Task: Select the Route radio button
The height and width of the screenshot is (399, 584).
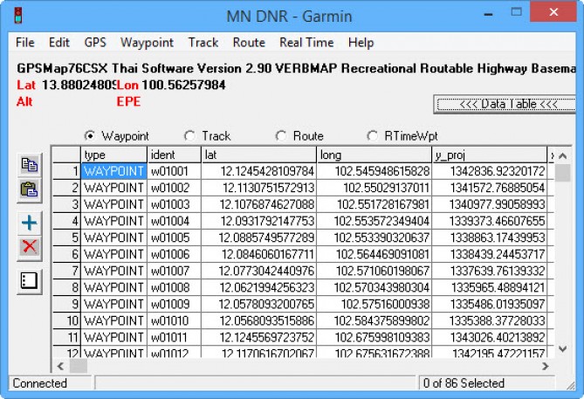Action: pos(281,135)
